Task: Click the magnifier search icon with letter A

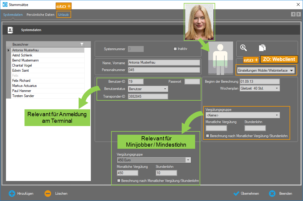Action: pos(244,47)
